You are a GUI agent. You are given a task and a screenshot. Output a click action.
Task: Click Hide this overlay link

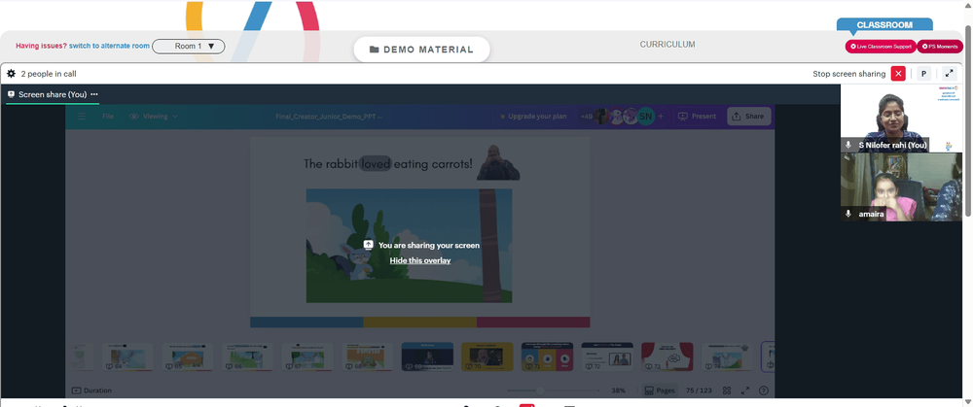420,260
